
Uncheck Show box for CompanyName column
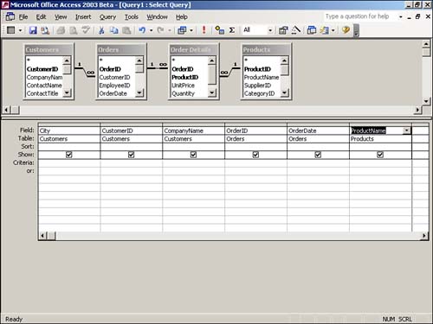(x=193, y=155)
